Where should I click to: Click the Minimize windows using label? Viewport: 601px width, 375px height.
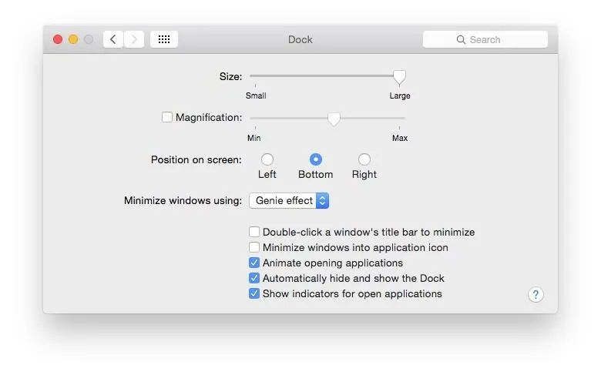click(183, 201)
